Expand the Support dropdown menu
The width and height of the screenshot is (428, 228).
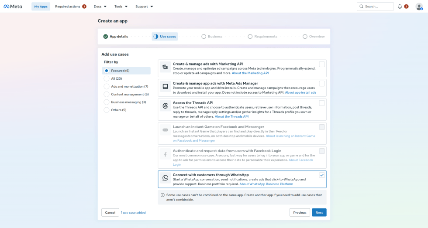click(144, 7)
